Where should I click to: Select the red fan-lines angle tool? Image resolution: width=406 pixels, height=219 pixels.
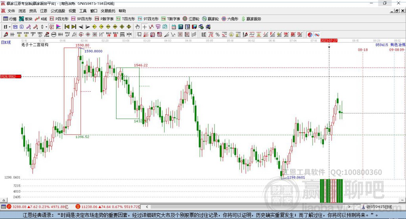point(146,35)
